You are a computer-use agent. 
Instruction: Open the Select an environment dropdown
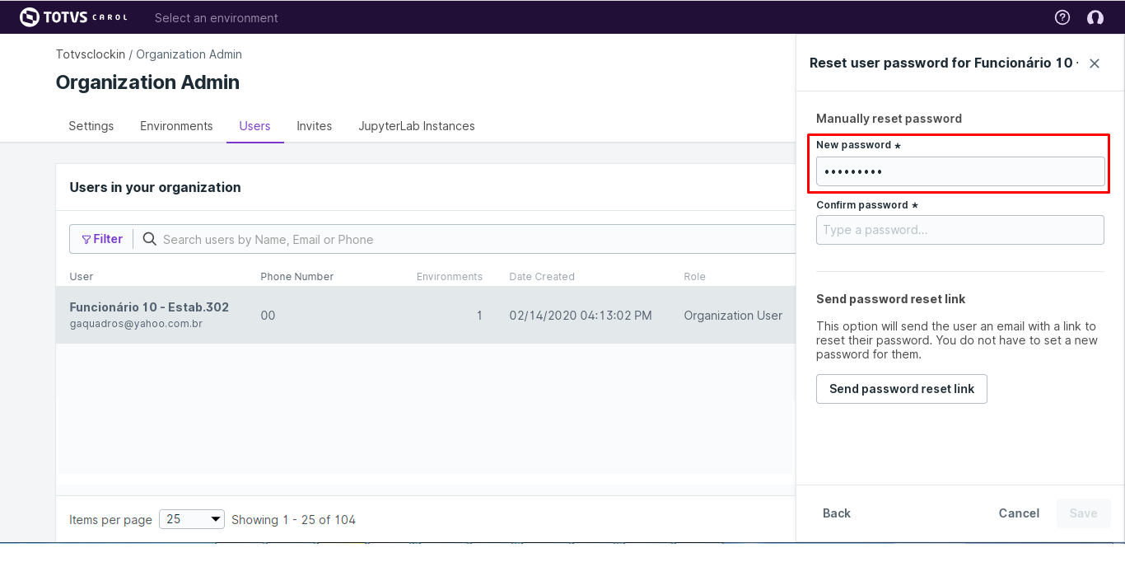point(217,17)
